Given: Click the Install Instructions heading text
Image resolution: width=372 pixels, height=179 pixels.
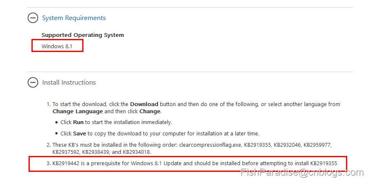Looking at the screenshot, I should coord(69,83).
